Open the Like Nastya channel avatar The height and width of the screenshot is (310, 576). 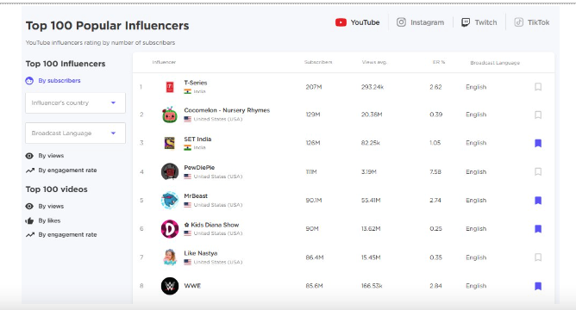click(170, 257)
